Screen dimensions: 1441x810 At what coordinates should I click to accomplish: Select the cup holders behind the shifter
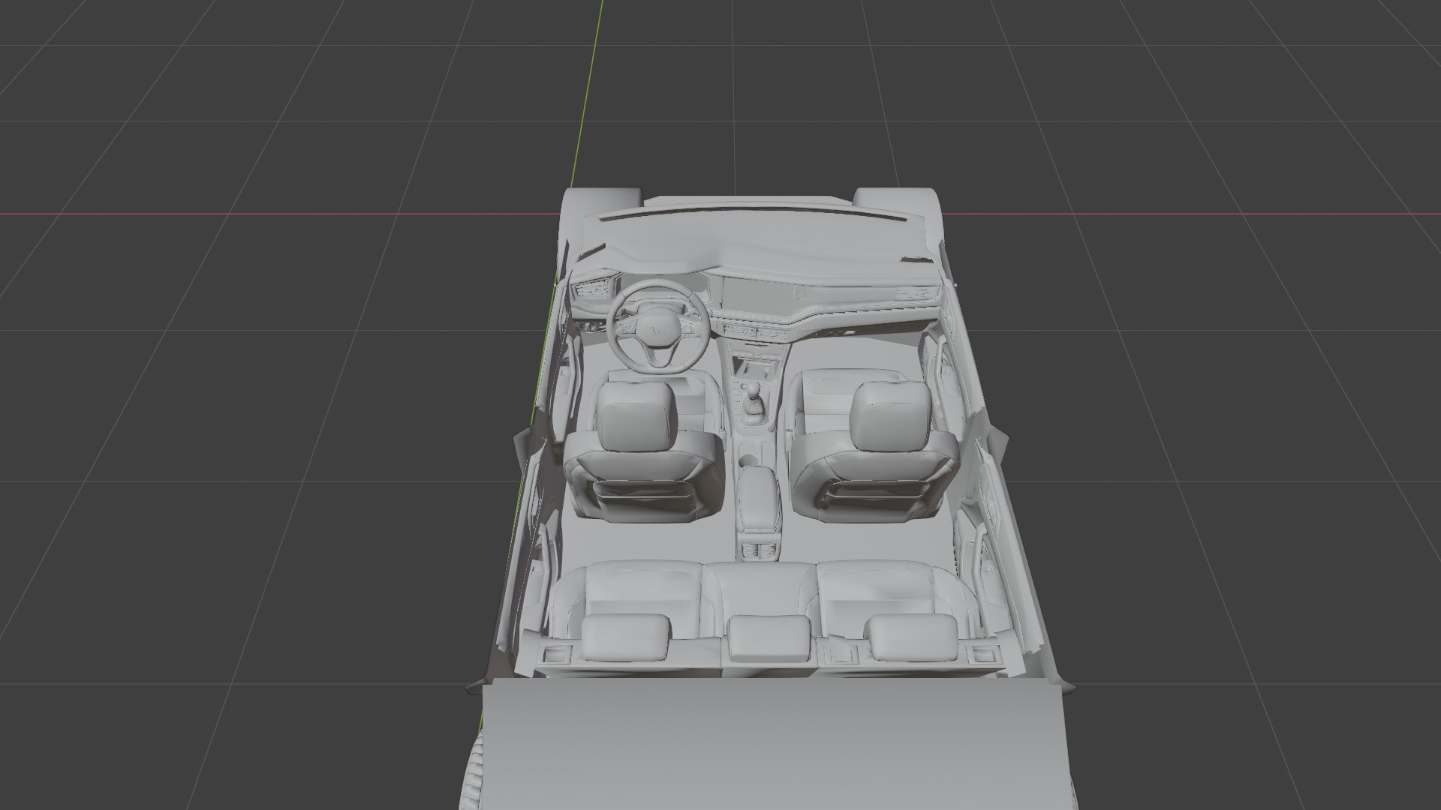pos(756,453)
